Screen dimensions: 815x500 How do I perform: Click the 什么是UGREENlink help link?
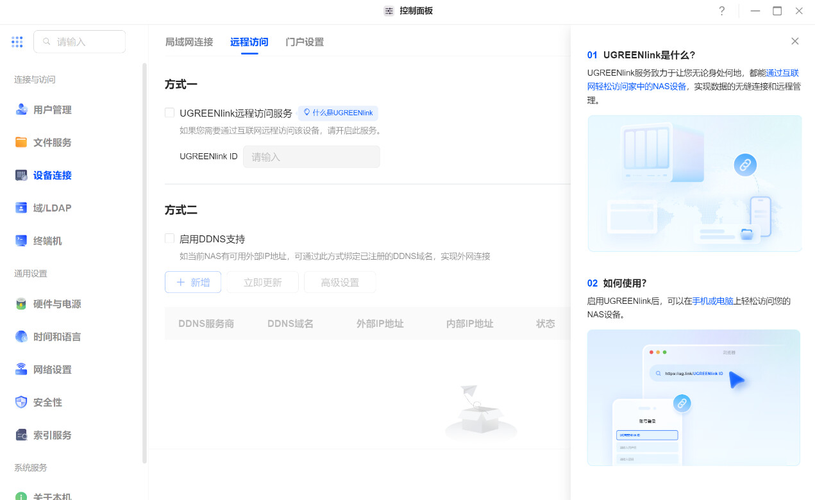point(338,113)
